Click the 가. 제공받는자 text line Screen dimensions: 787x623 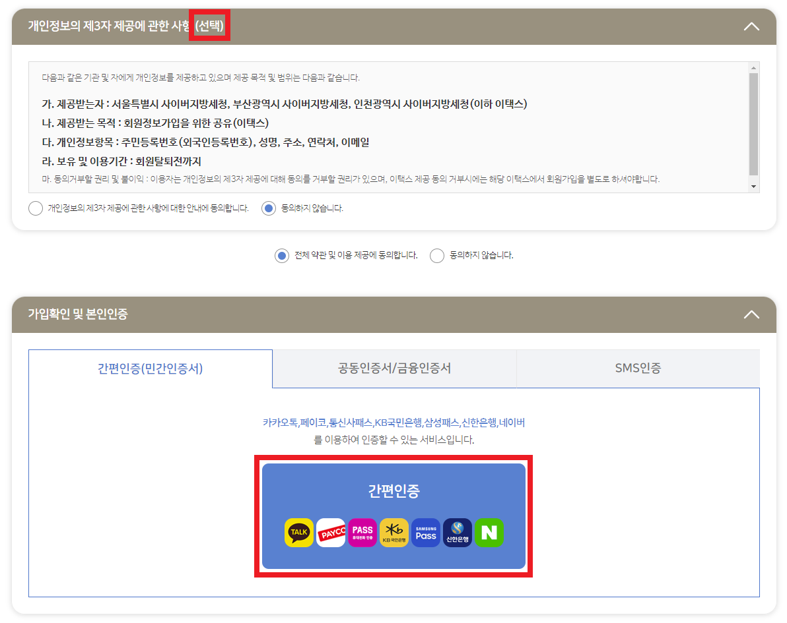(x=284, y=104)
